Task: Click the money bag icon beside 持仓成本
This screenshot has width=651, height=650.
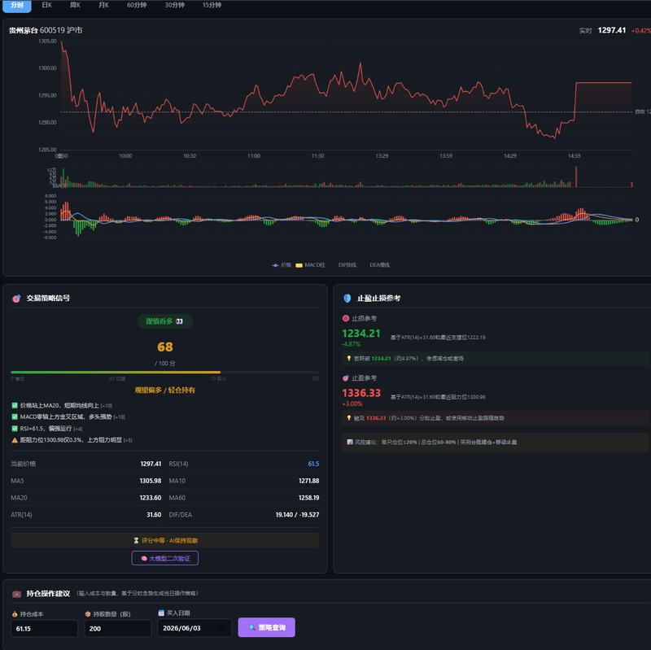Action: coord(15,614)
